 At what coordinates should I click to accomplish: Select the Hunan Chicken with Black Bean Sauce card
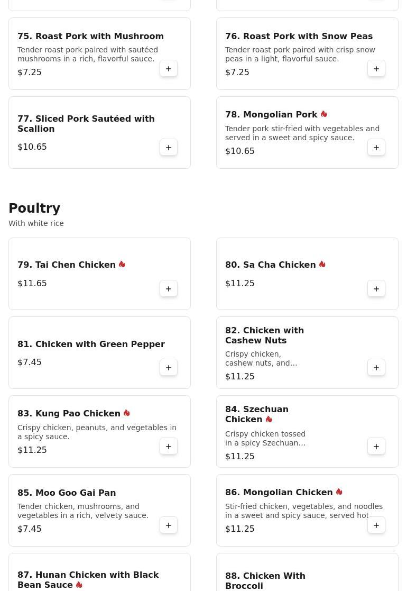click(99, 572)
